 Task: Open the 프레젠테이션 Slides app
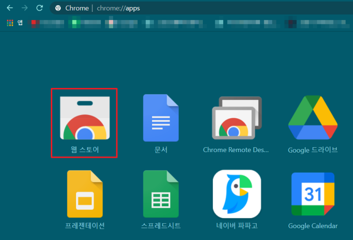tap(85, 194)
